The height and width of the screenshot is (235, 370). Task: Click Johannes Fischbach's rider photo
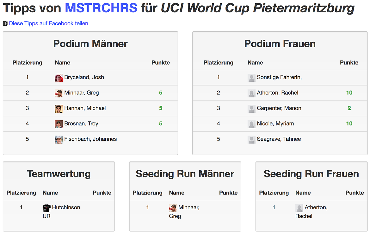tap(59, 139)
